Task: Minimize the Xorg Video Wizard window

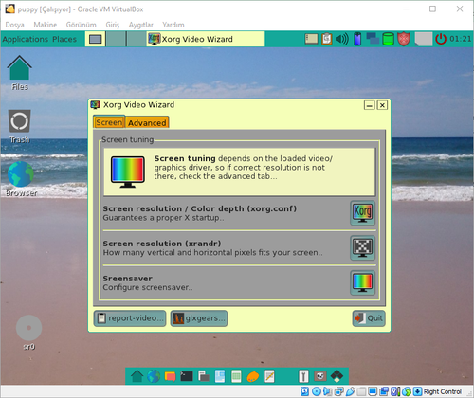Action: pos(369,105)
